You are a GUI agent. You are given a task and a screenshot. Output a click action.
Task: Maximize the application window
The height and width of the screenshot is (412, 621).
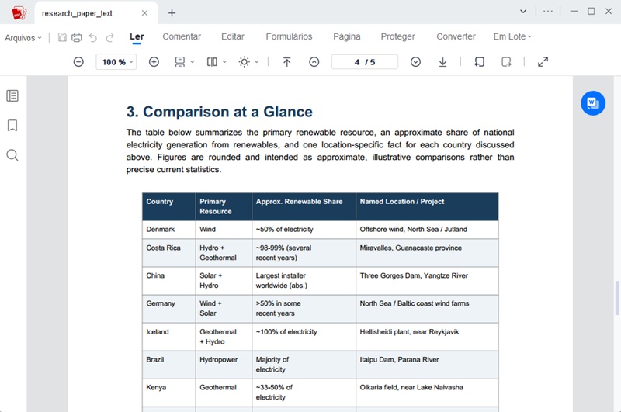pos(592,11)
